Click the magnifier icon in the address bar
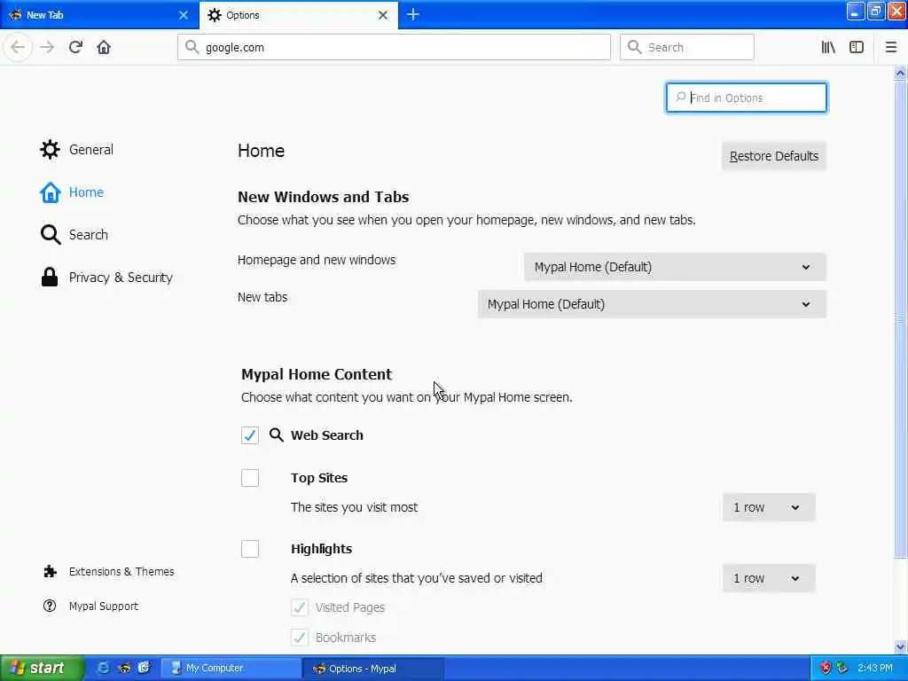 tap(192, 47)
